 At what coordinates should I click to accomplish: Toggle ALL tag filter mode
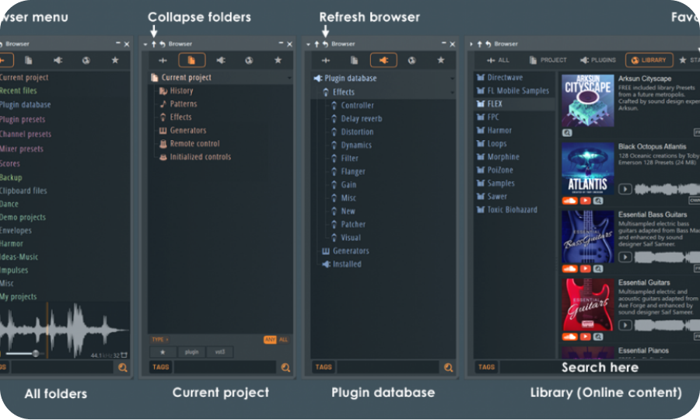[283, 340]
